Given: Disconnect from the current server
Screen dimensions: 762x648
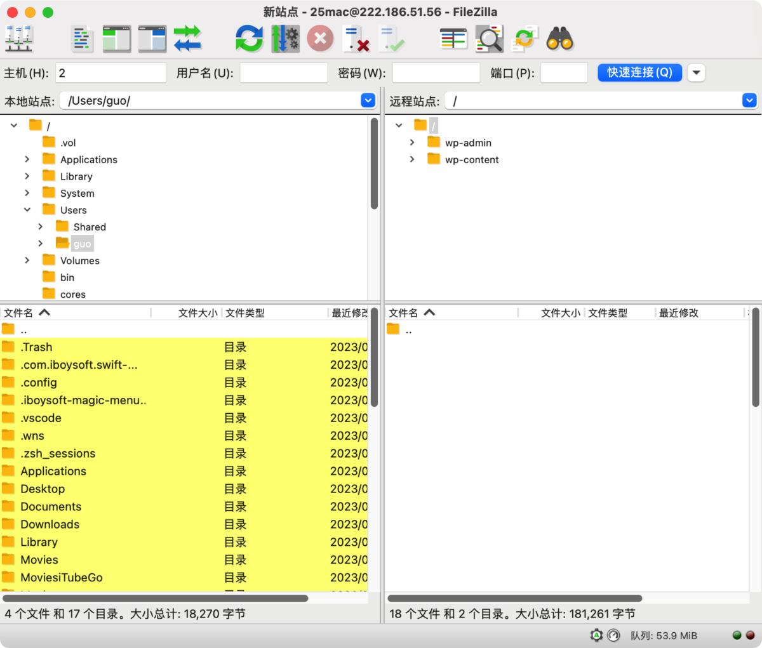Looking at the screenshot, I should click(356, 39).
